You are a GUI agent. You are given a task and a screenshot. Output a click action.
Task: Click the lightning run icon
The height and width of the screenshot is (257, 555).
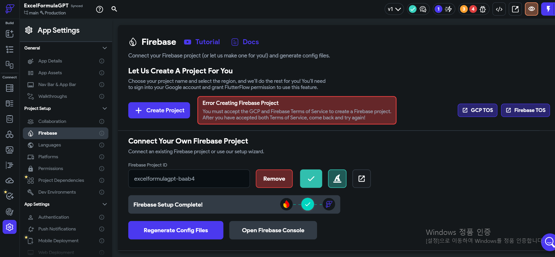click(x=548, y=9)
